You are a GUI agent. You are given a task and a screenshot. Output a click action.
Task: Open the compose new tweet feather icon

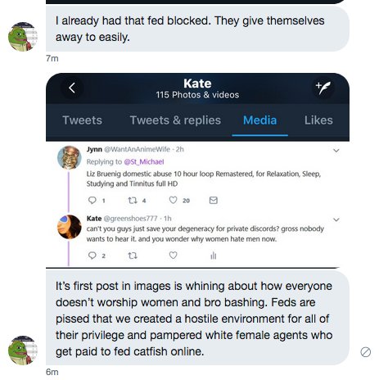[x=323, y=88]
